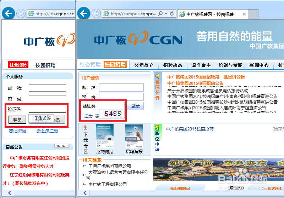Click the 1123 captcha image in the left window
284x198 pixels.
[x=41, y=118]
